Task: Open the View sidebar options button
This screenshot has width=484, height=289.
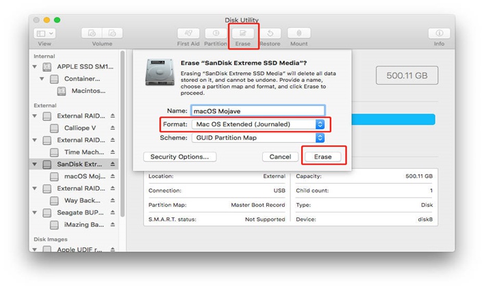Action: (x=44, y=33)
